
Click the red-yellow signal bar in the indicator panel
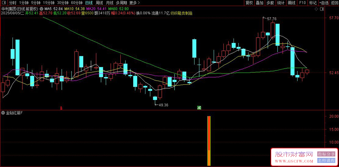point(209,141)
